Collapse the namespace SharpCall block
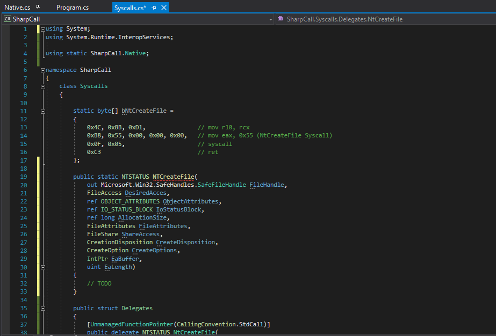 point(42,70)
